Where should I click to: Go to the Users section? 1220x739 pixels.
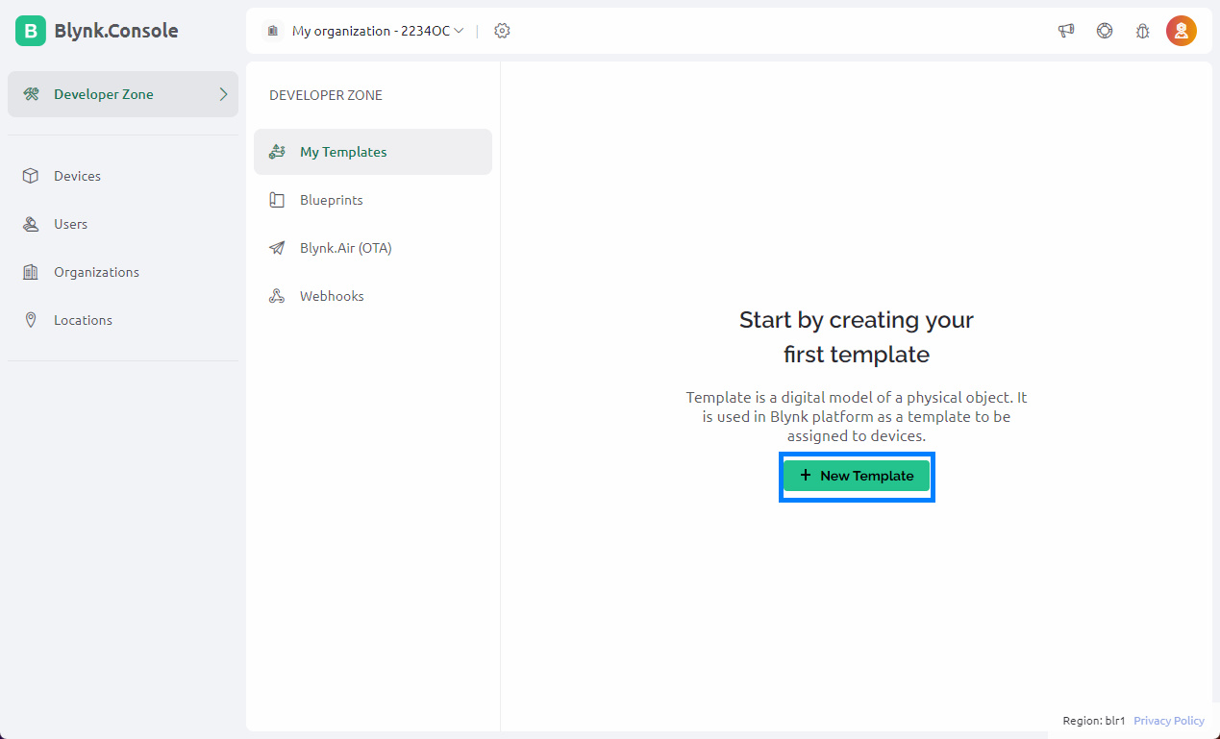pos(123,224)
